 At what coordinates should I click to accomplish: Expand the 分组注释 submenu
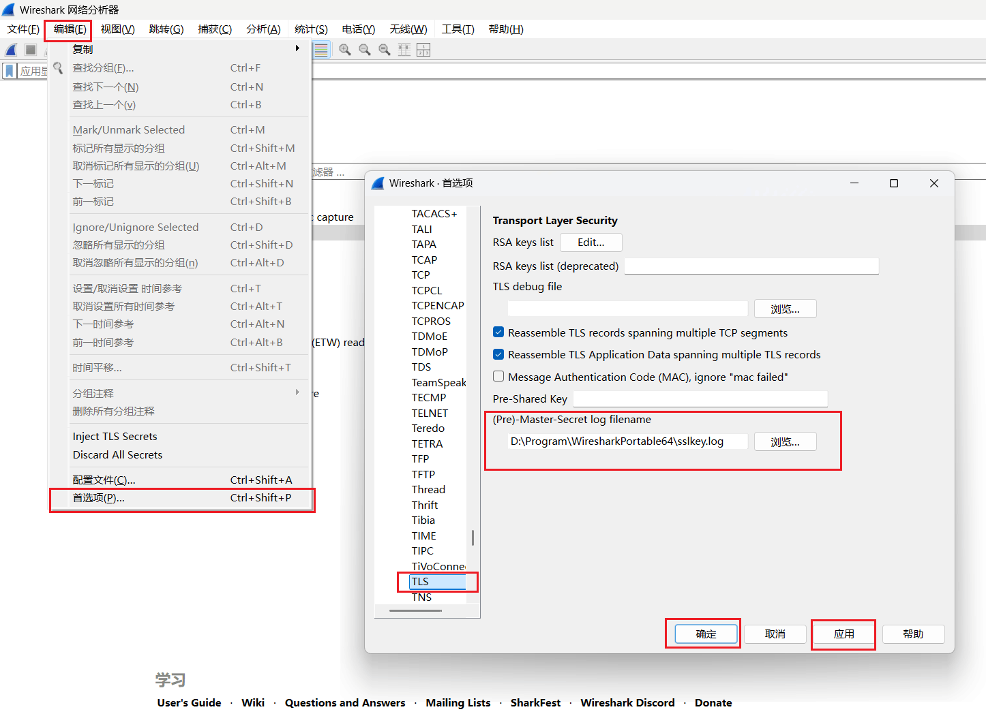point(297,392)
